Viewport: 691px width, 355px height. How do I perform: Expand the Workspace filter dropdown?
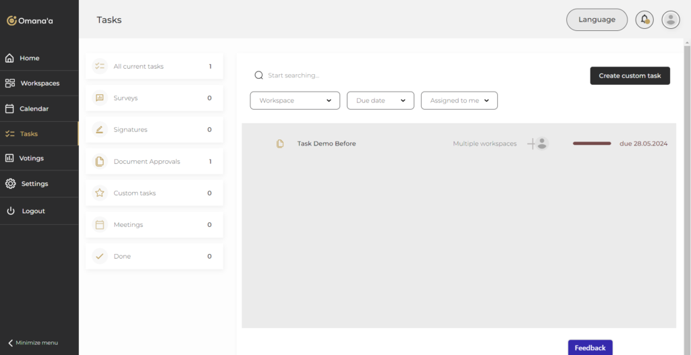pos(295,100)
